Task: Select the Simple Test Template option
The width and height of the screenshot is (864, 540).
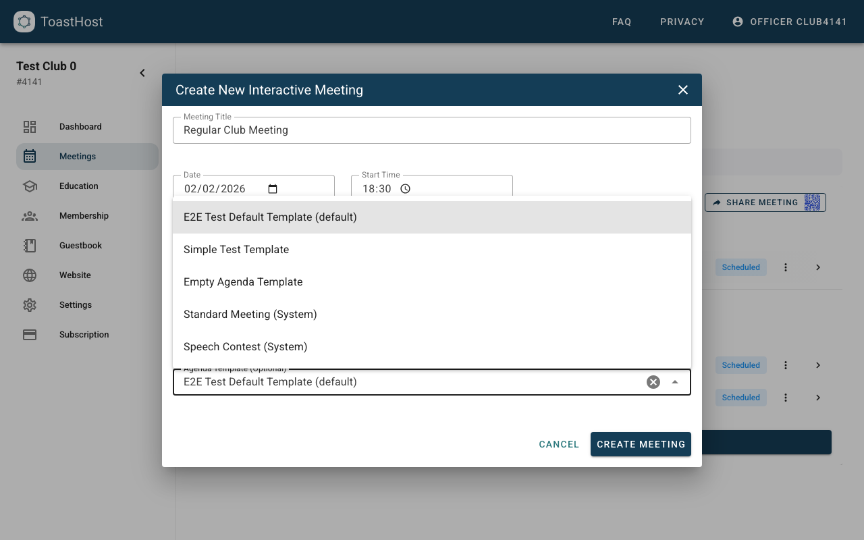Action: [236, 249]
